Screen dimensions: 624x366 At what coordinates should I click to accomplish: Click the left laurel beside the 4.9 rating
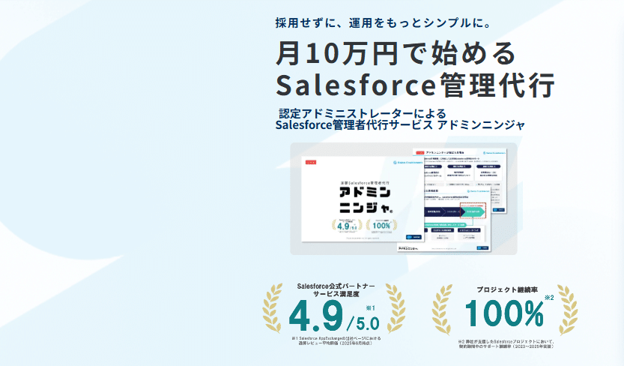pos(273,309)
